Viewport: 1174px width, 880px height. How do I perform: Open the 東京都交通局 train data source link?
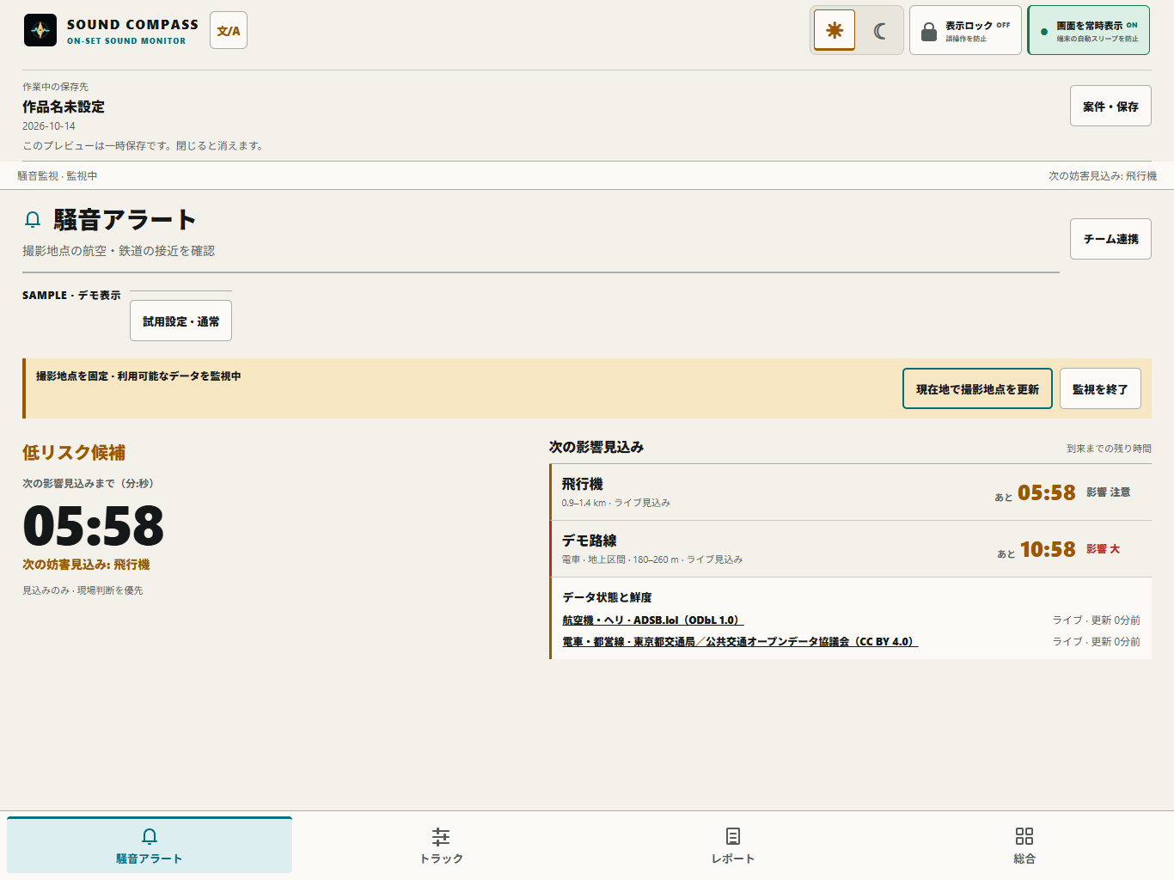coord(740,641)
